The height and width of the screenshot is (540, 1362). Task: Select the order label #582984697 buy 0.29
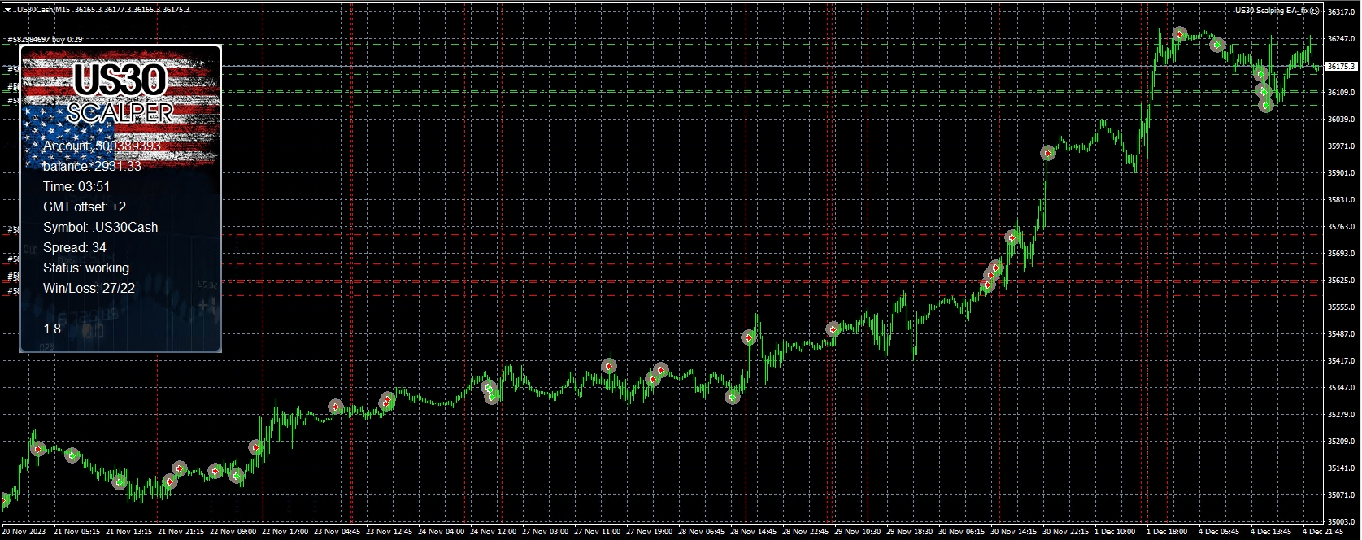(44, 39)
